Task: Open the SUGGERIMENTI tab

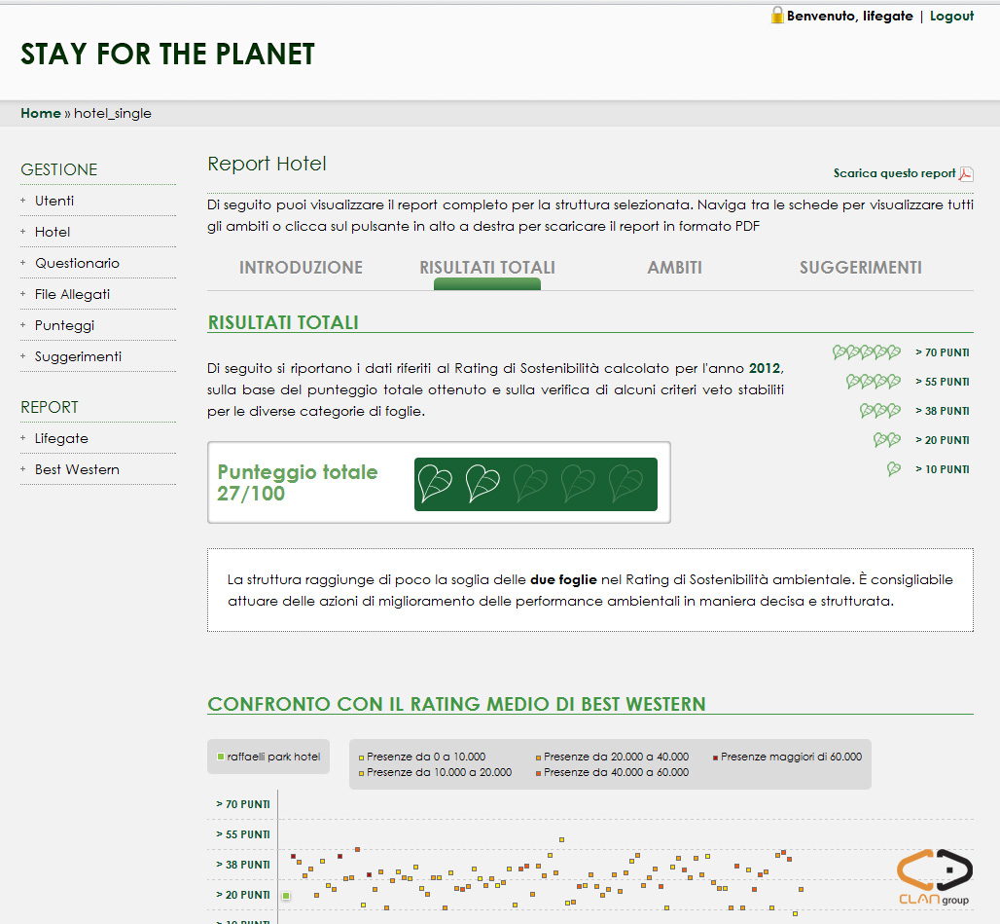Action: point(861,268)
